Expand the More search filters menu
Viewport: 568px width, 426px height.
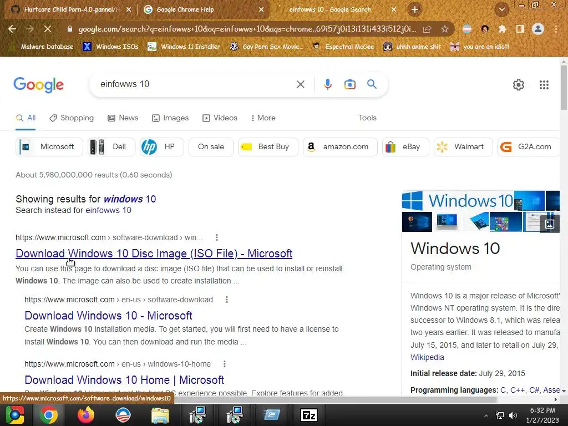(263, 118)
